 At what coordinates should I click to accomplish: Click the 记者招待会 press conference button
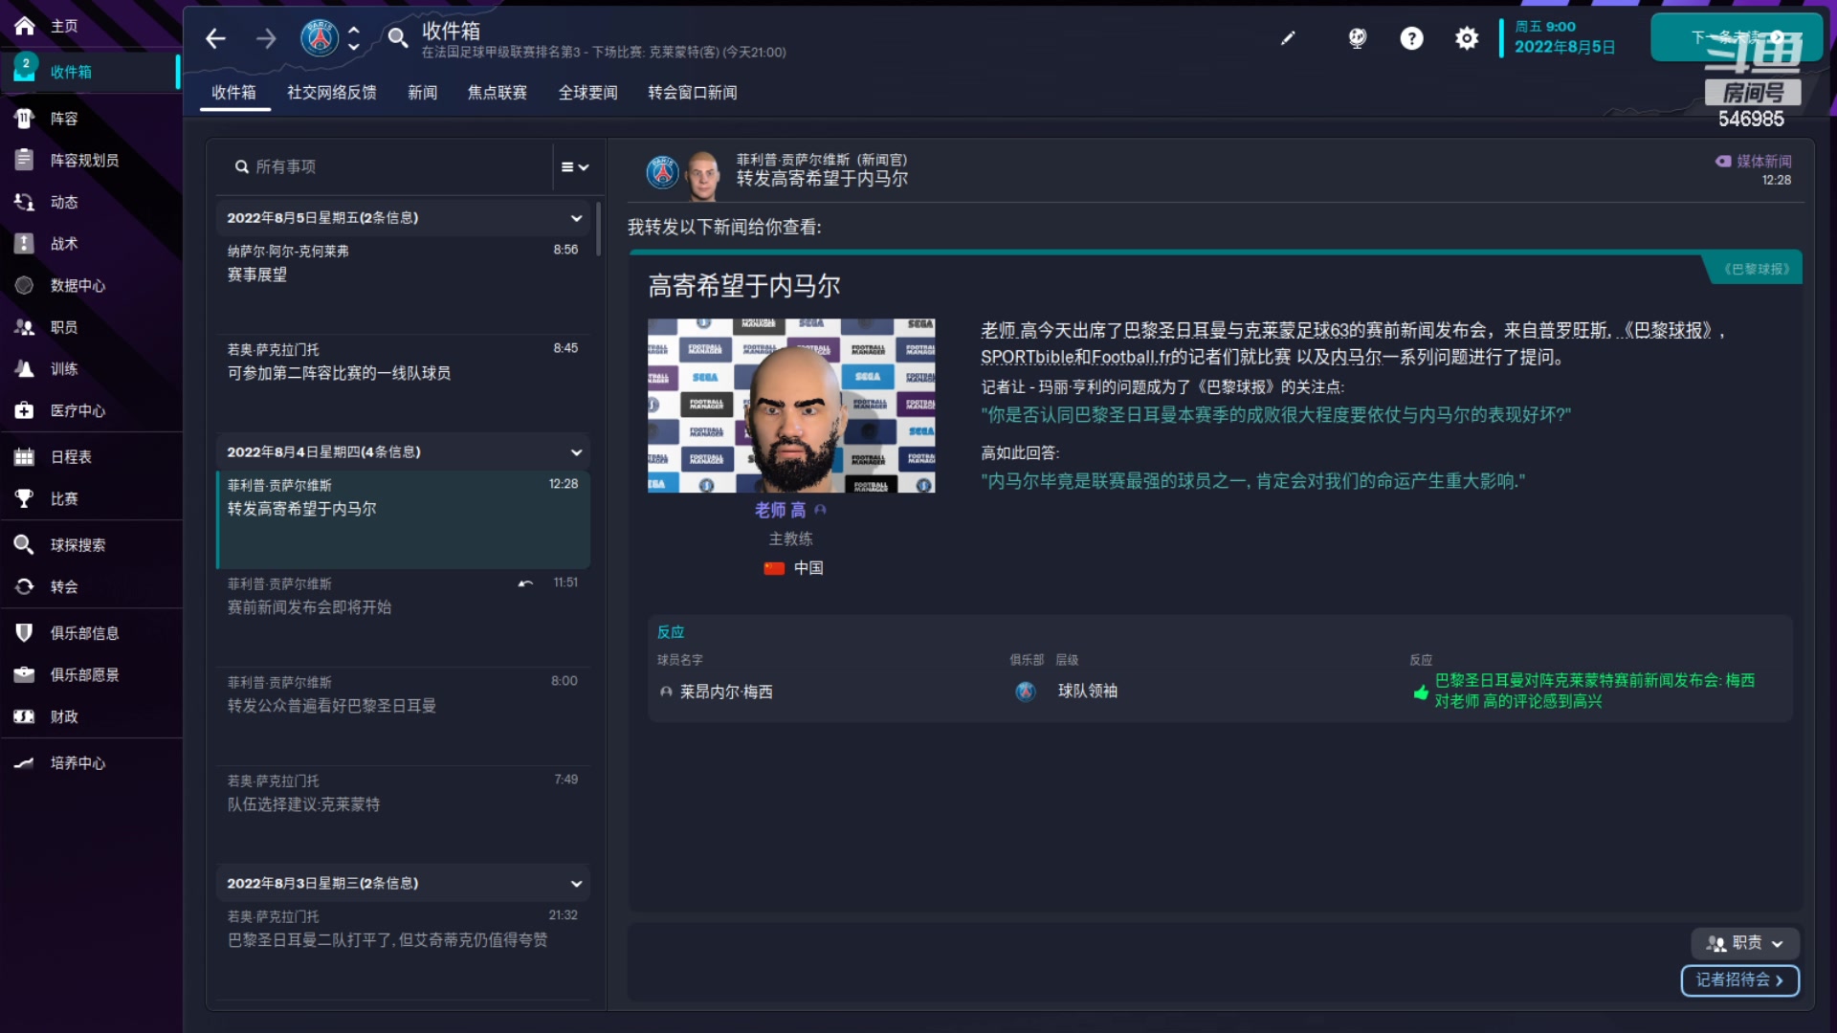[x=1739, y=980]
